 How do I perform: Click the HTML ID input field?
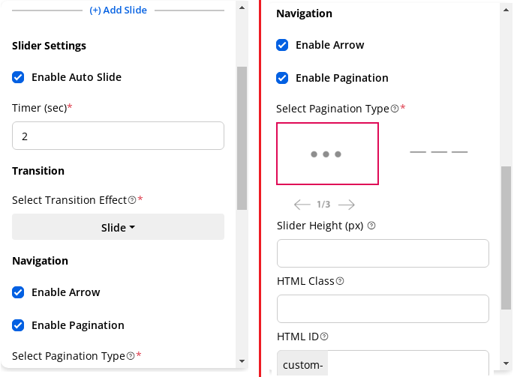pos(407,364)
